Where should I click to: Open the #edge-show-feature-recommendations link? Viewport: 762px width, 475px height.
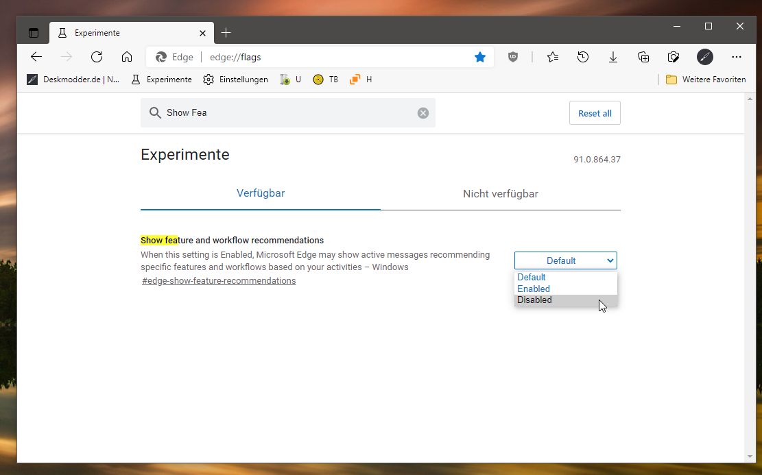click(219, 281)
